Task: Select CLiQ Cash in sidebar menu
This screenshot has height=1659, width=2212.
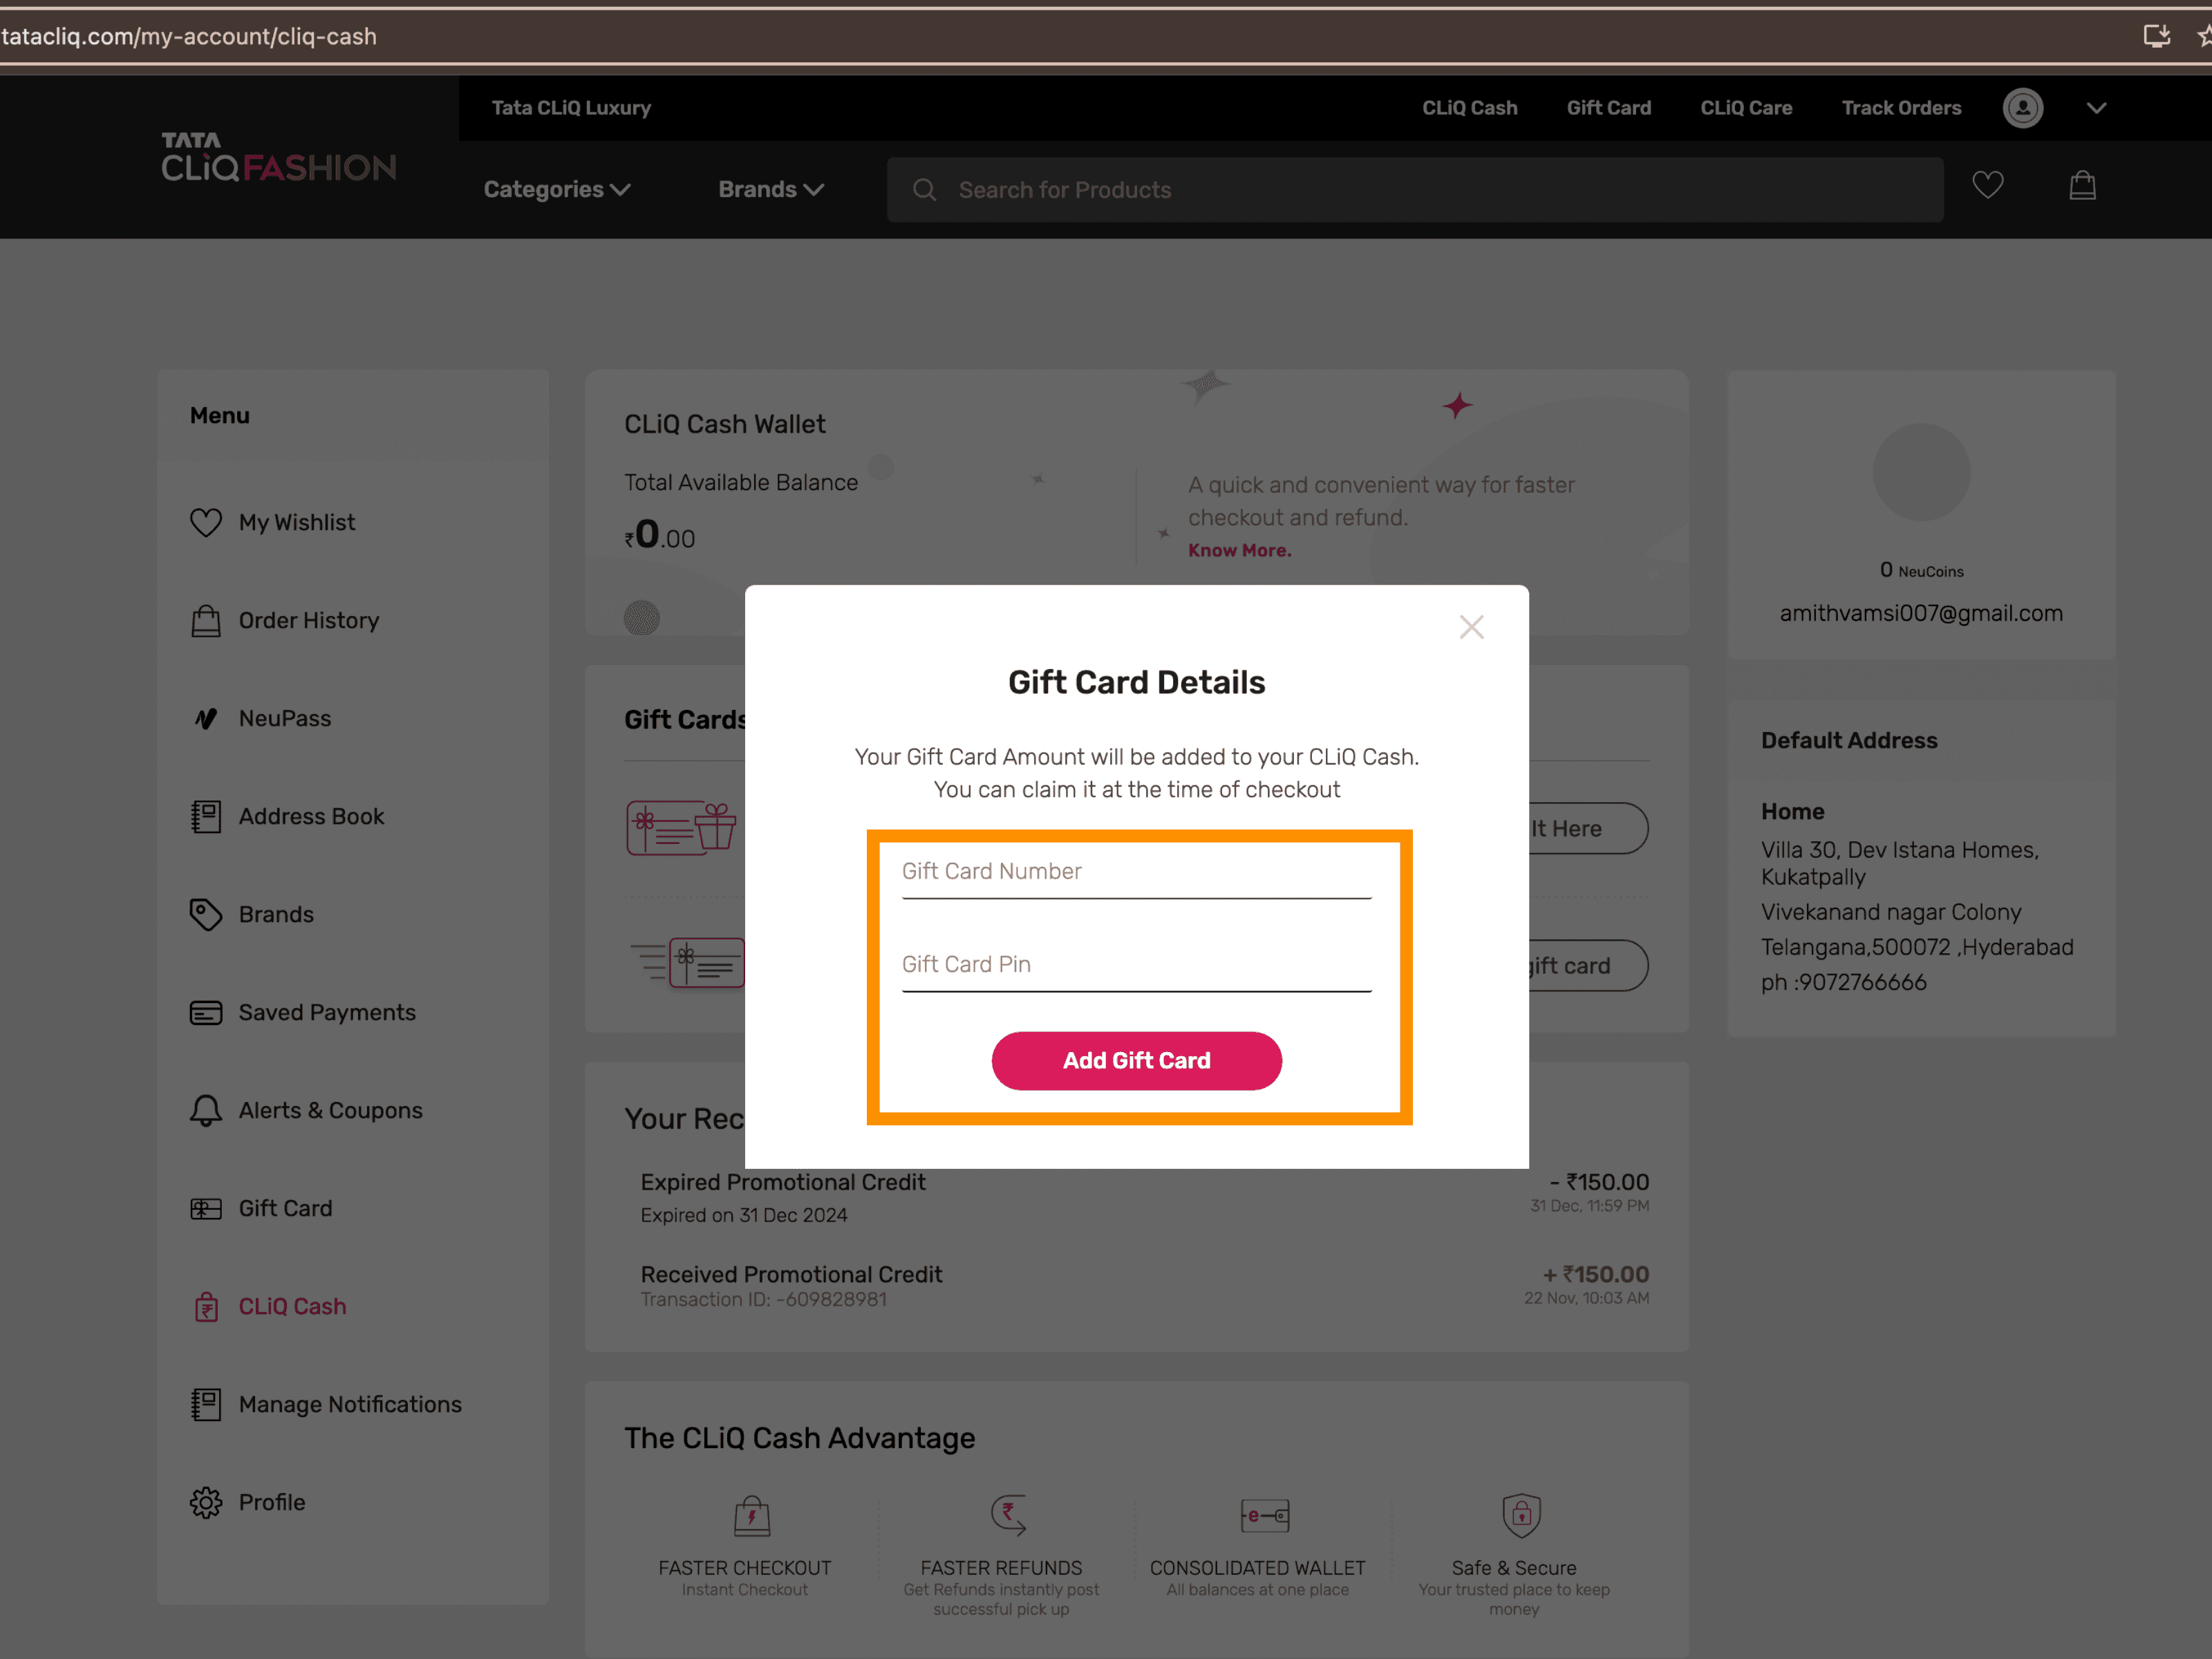Action: (x=292, y=1306)
